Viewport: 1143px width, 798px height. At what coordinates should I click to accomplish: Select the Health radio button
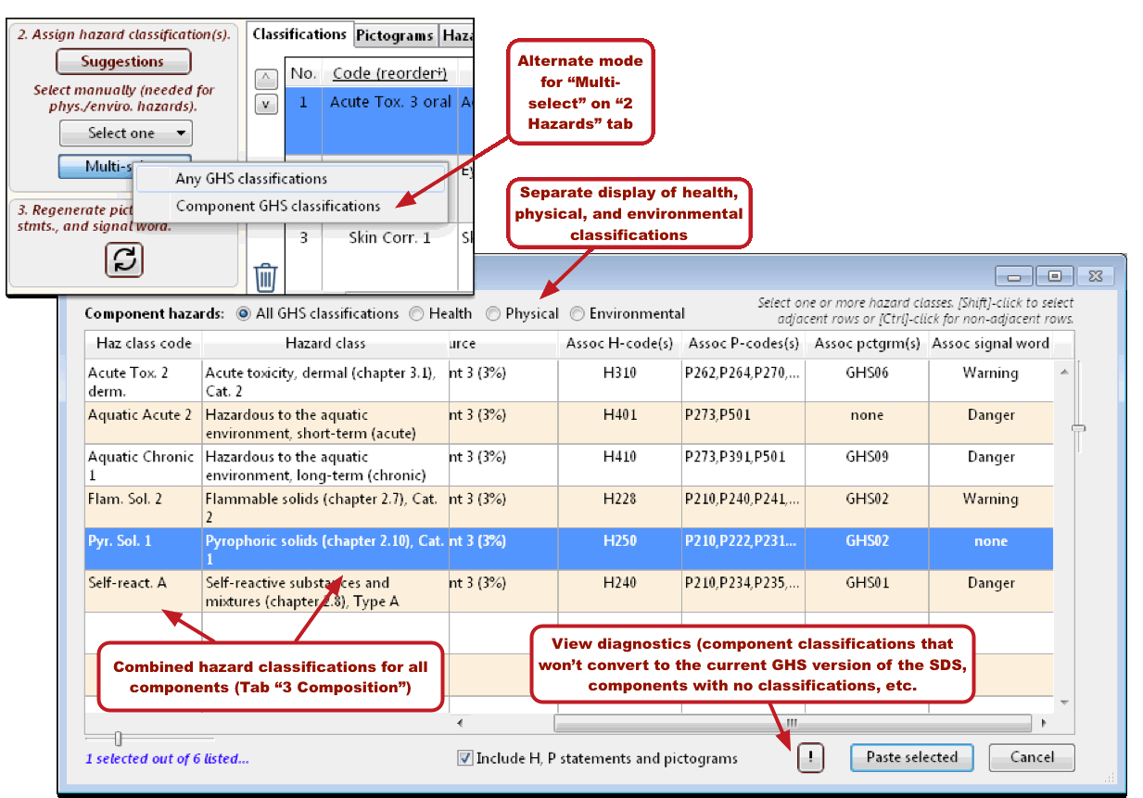click(416, 313)
